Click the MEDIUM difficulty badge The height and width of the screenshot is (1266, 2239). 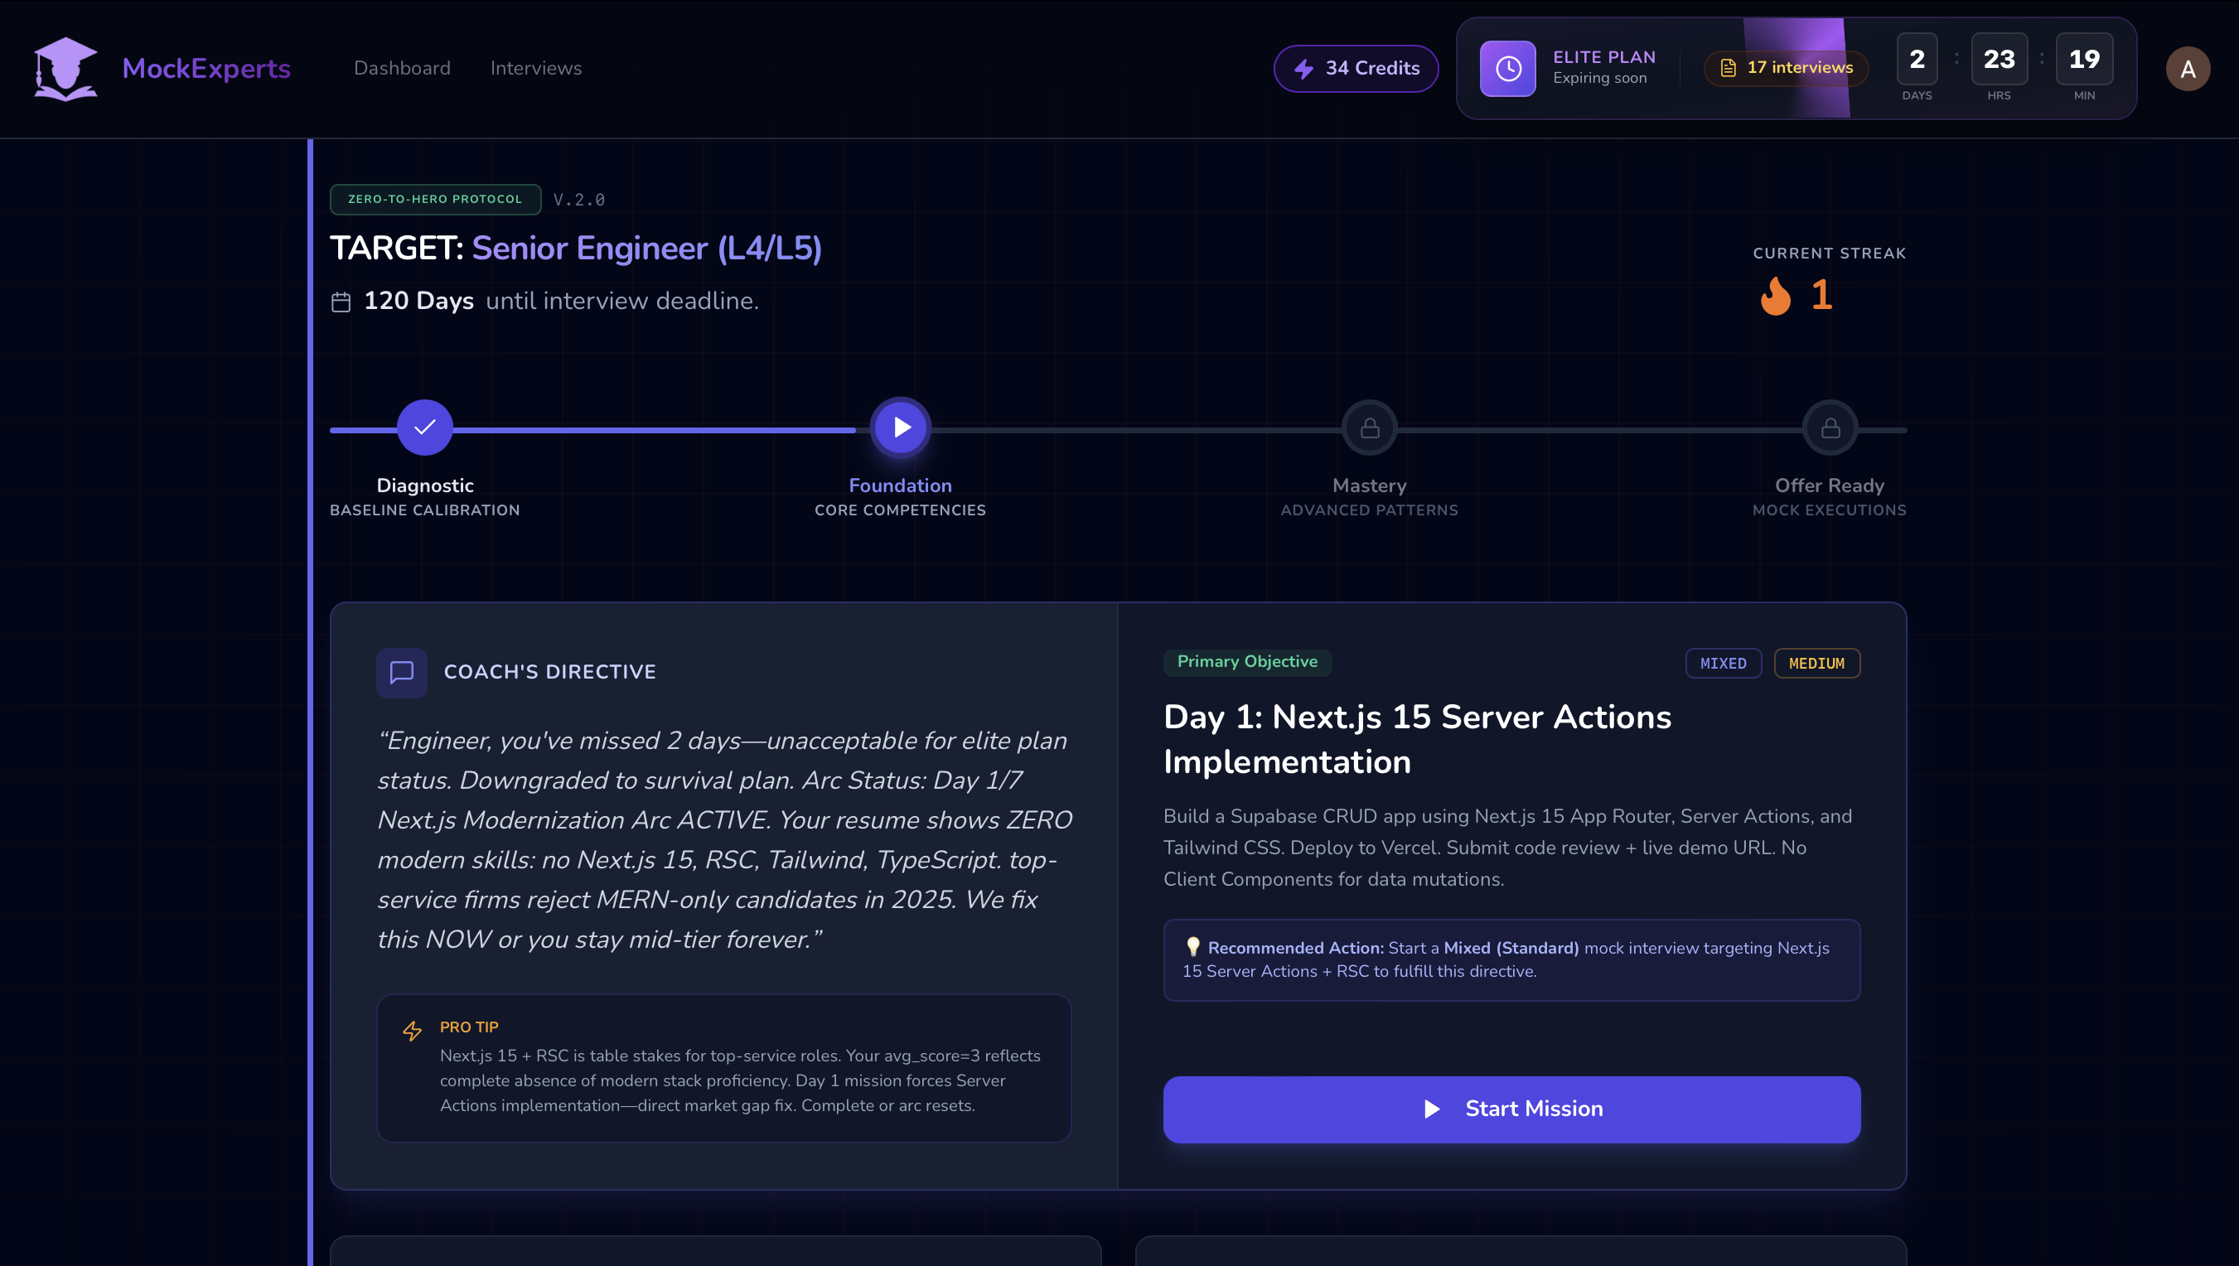click(1816, 663)
